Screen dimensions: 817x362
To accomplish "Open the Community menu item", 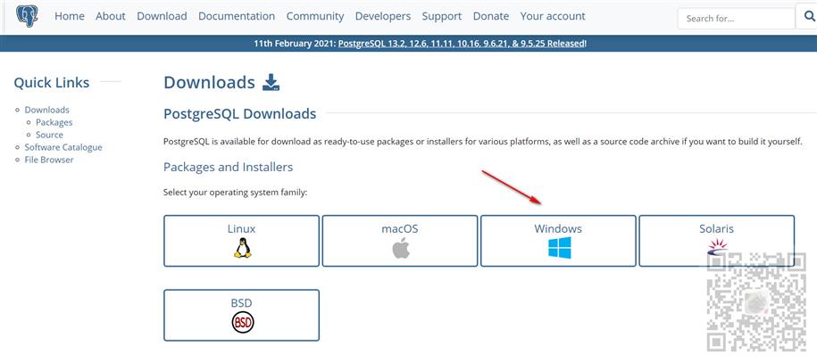I will [x=314, y=16].
